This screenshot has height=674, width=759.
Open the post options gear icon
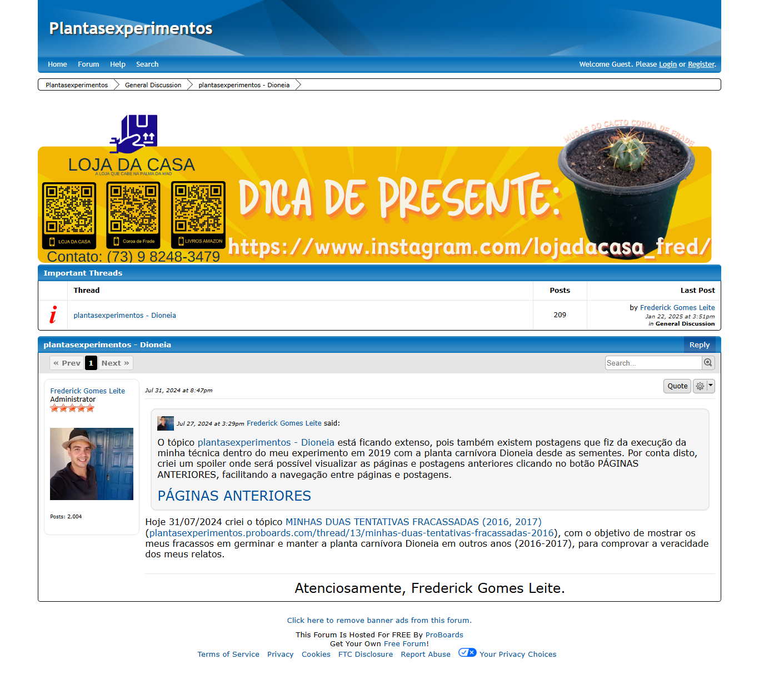click(x=700, y=386)
